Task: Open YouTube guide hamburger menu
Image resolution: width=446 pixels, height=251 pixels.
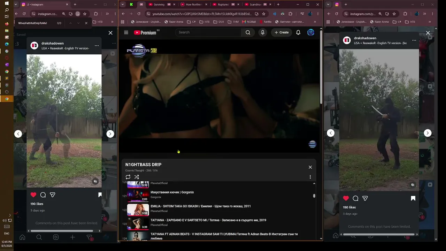Action: [126, 32]
